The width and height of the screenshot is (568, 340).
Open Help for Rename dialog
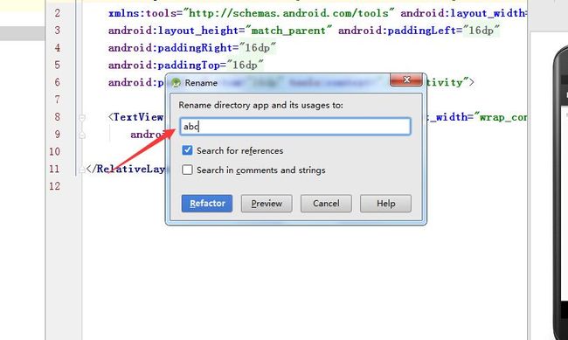click(x=385, y=204)
